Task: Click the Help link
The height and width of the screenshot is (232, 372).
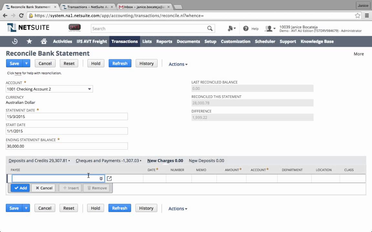Action: 255,29
